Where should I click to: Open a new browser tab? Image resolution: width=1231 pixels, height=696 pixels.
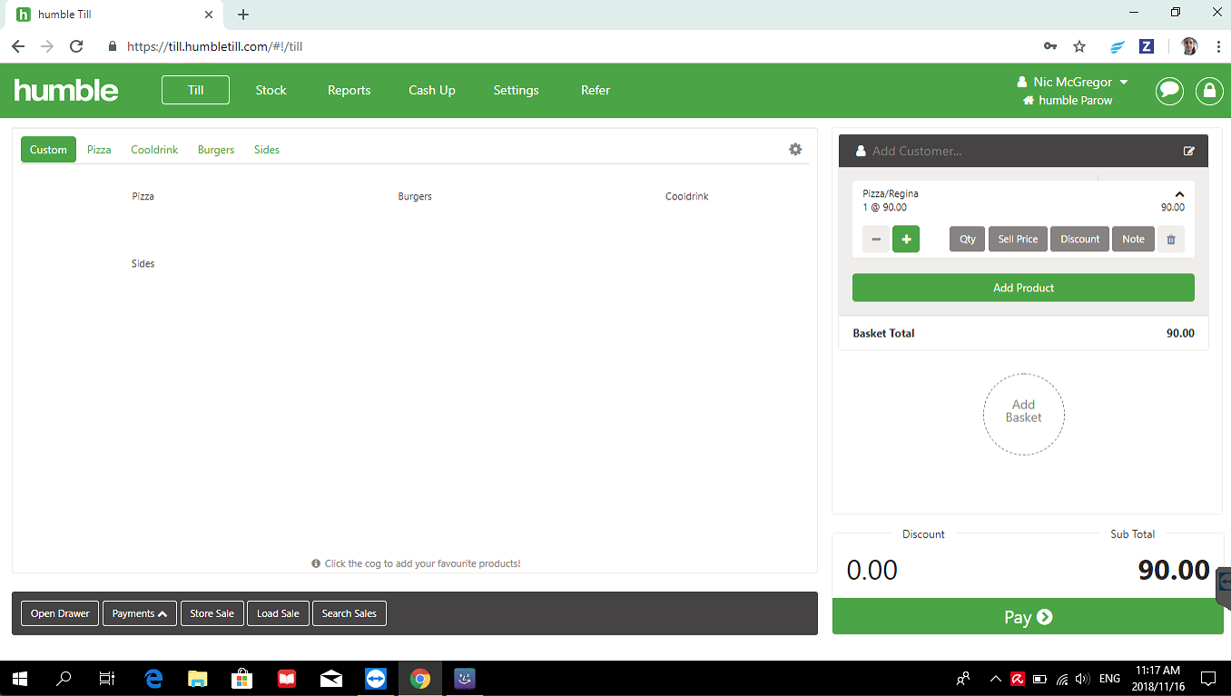coord(243,15)
